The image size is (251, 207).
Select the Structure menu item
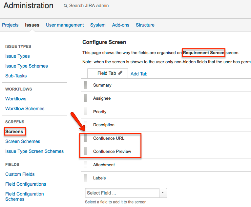145,25
